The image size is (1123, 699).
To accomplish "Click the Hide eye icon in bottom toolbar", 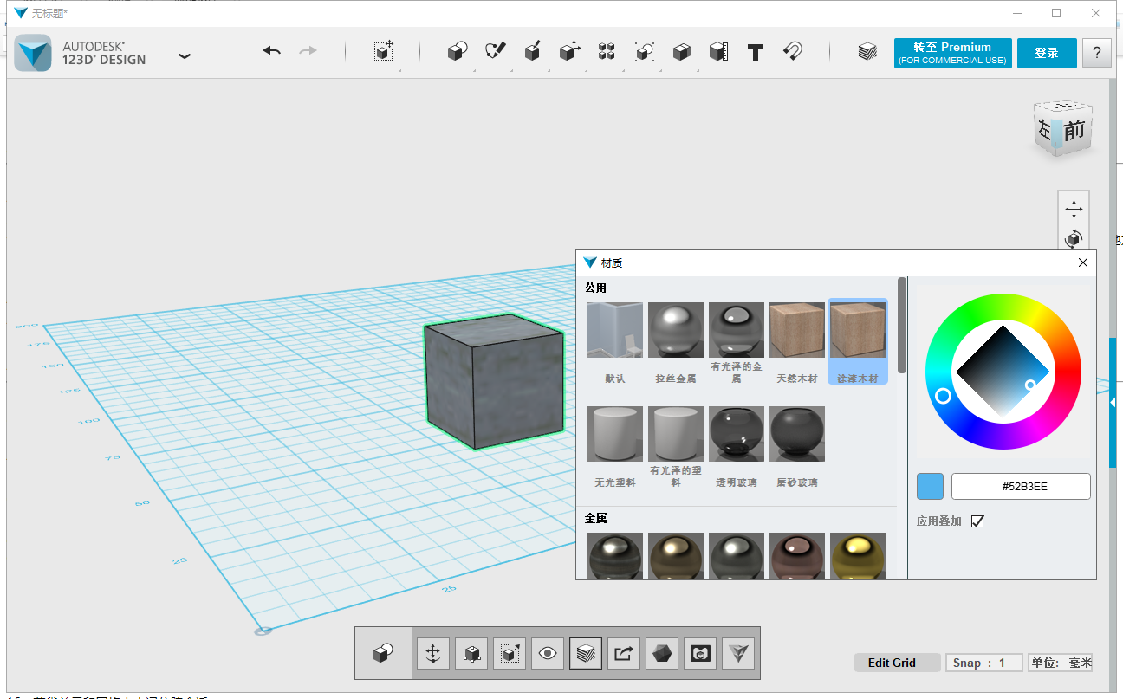I will pyautogui.click(x=547, y=652).
